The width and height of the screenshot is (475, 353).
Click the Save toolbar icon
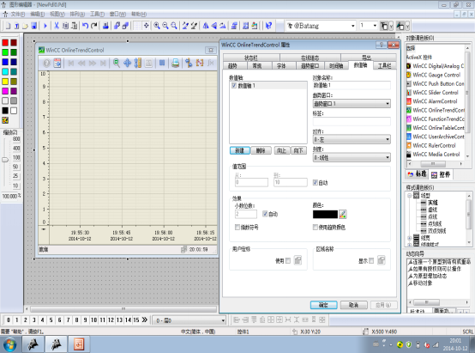pyautogui.click(x=34, y=26)
